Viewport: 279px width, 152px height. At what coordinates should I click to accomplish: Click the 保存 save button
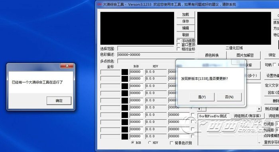(186, 22)
